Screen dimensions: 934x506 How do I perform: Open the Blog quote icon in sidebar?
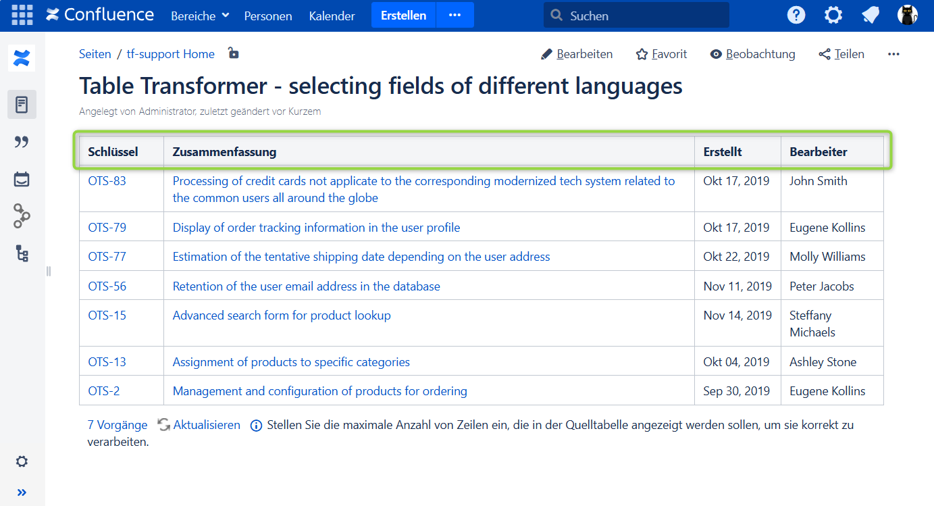click(x=22, y=142)
